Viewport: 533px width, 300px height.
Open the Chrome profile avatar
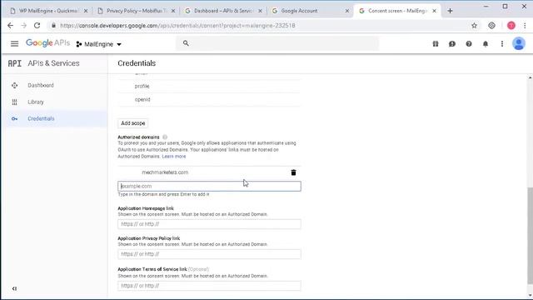click(511, 26)
